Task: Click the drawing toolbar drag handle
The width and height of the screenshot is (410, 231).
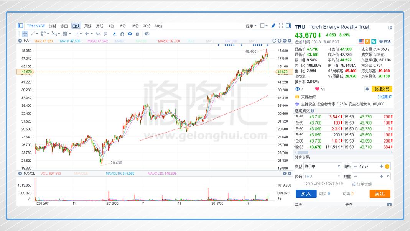Action: click(x=19, y=34)
